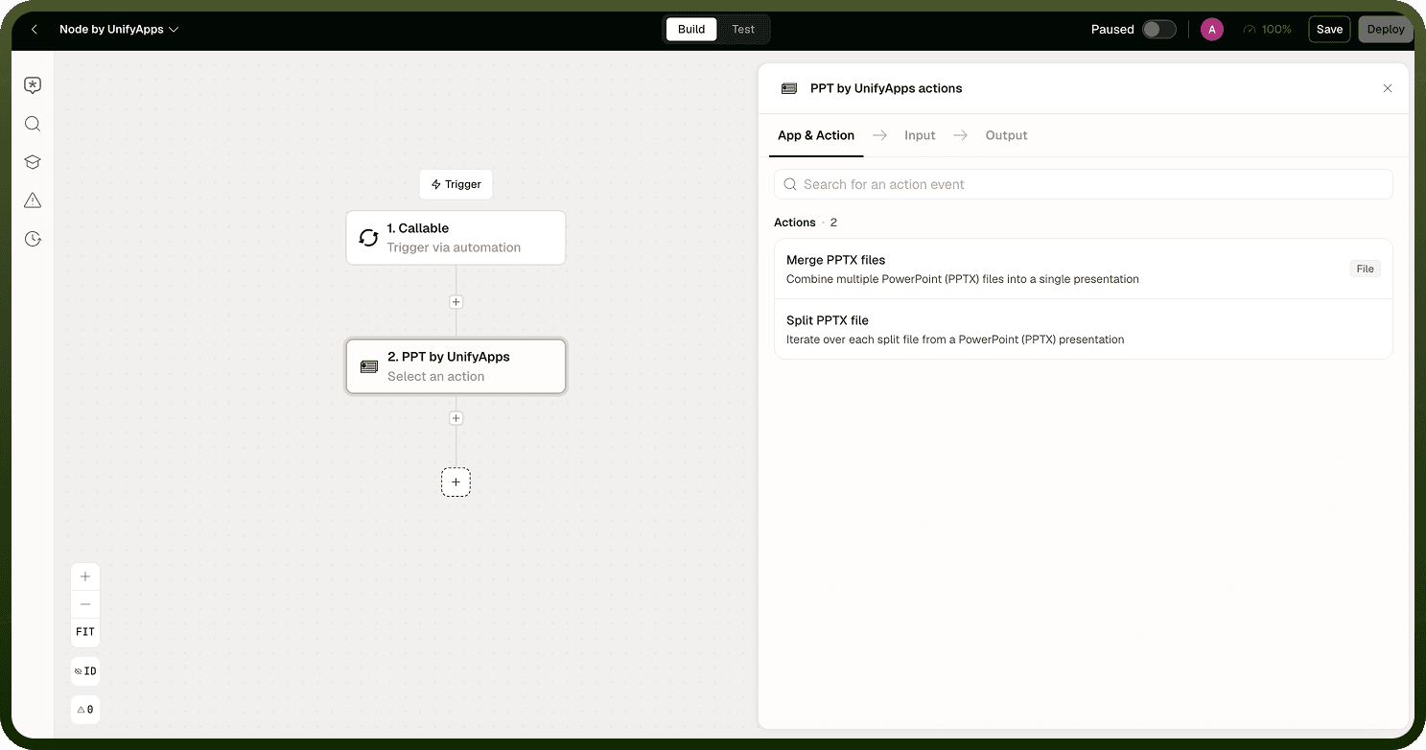Click the Trigger via automation subtitle
This screenshot has height=750, width=1426.
(454, 247)
